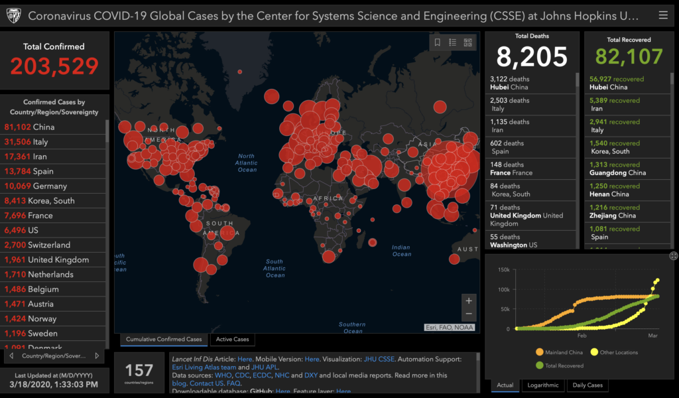Expand the chart panel to full screen
Viewport: 679px width, 398px height.
674,256
